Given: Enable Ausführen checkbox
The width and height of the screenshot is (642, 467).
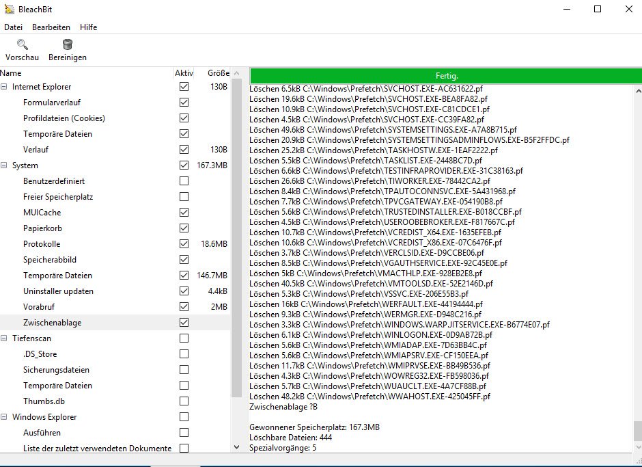Looking at the screenshot, I should point(184,433).
